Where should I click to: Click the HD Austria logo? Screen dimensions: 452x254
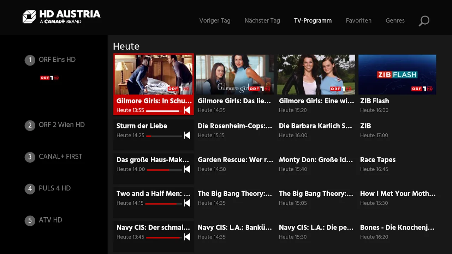(x=62, y=17)
